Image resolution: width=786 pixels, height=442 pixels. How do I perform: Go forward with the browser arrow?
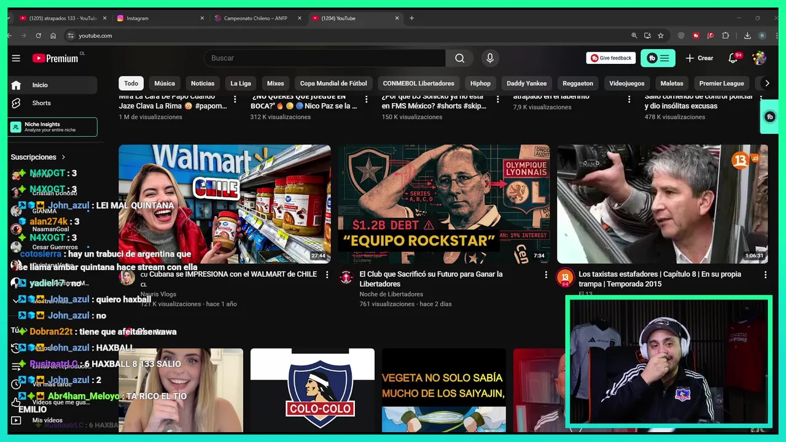23,36
